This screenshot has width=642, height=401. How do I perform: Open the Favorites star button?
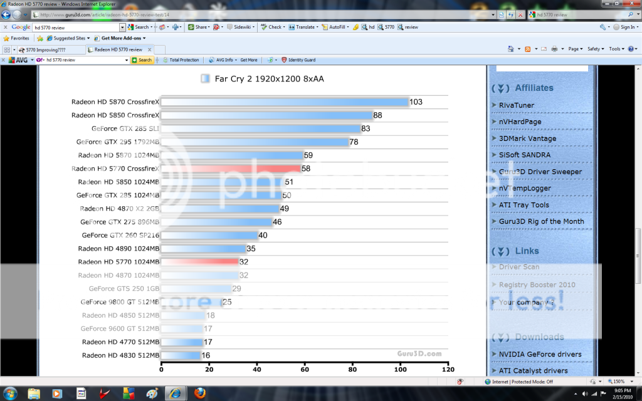click(x=16, y=38)
